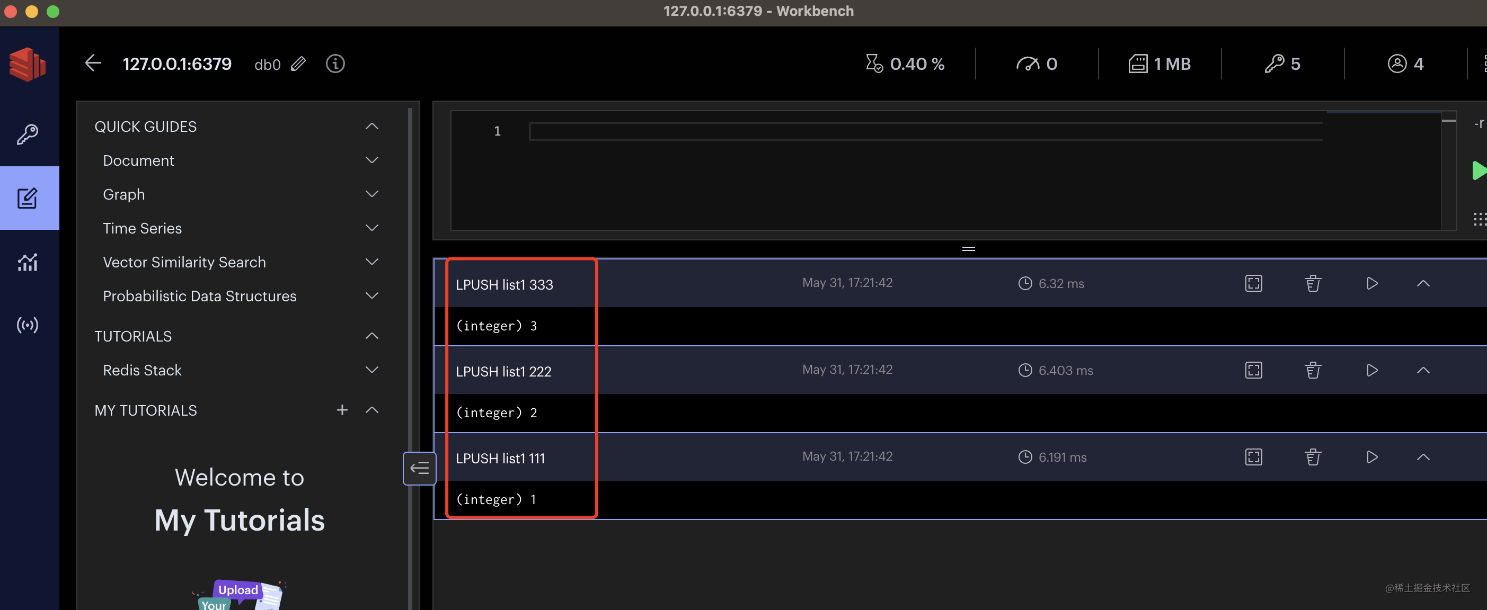Expand the Document quick guide
The image size is (1487, 610).
click(x=372, y=160)
